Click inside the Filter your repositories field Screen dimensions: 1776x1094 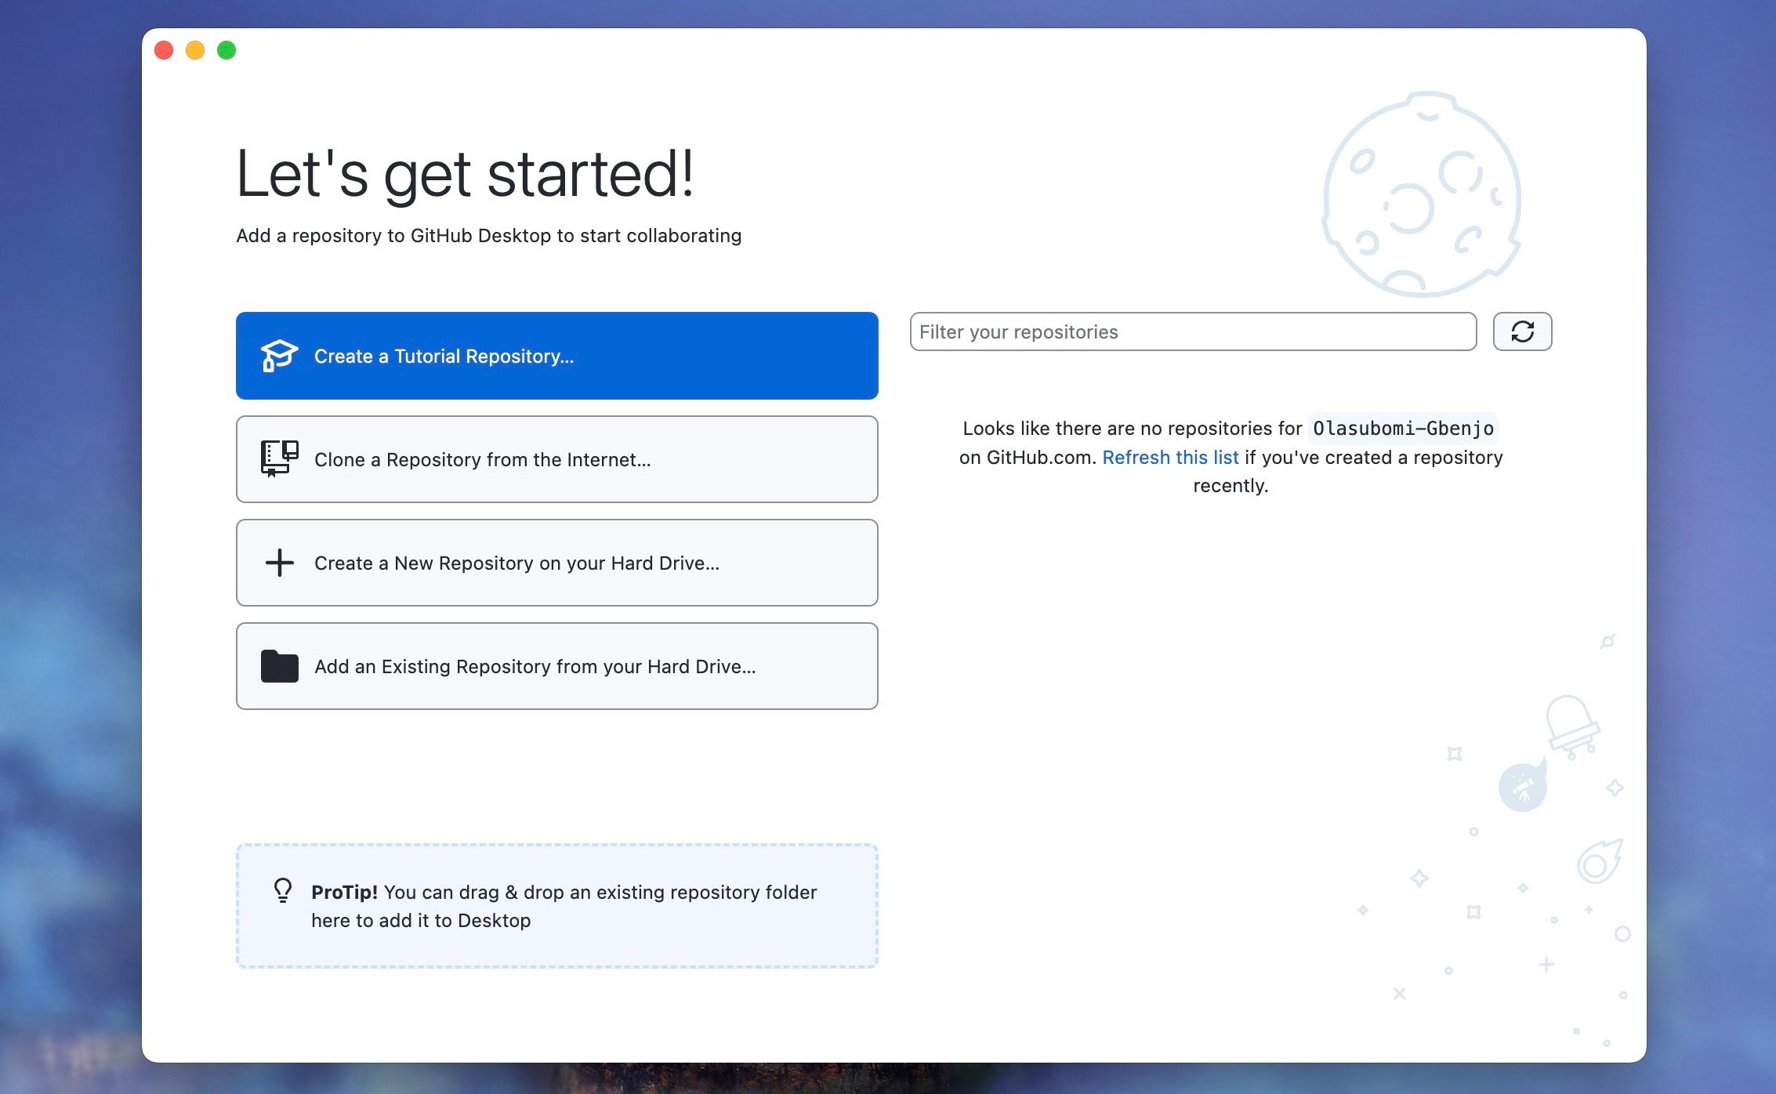[x=1193, y=331]
